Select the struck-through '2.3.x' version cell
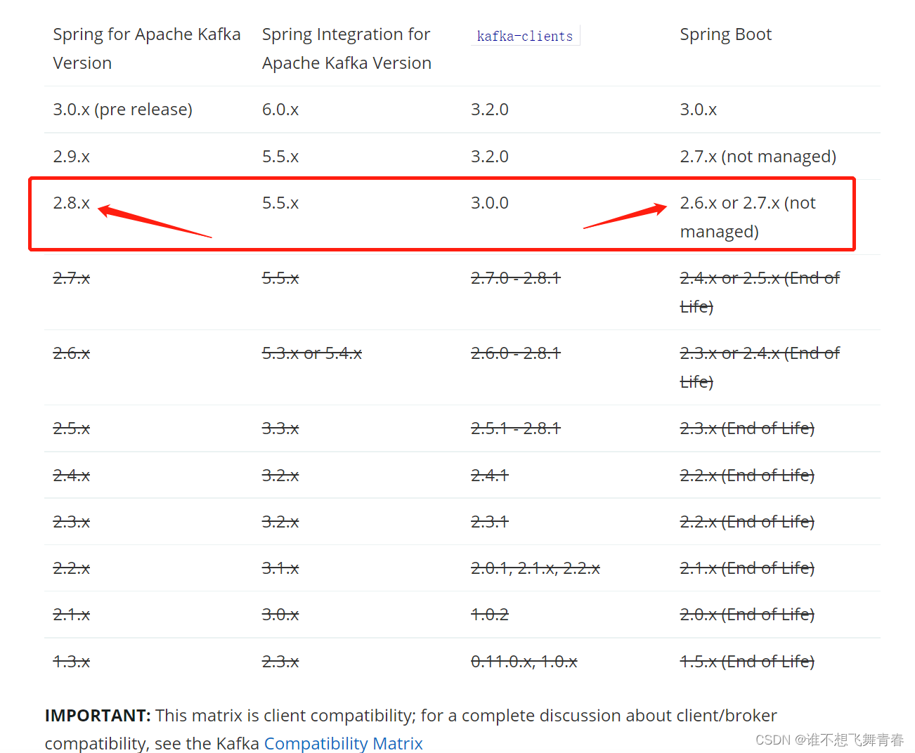This screenshot has height=753, width=915. [72, 522]
